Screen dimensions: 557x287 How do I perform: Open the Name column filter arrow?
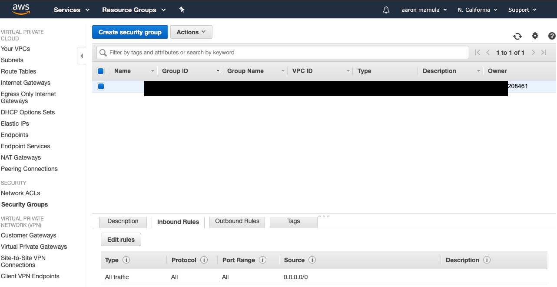point(153,71)
